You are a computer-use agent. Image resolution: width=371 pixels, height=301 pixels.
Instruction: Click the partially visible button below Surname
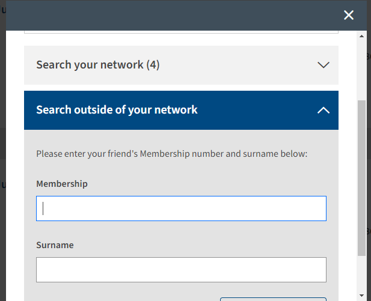tap(273, 299)
